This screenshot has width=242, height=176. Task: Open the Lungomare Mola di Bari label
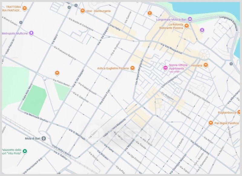pos(171,19)
